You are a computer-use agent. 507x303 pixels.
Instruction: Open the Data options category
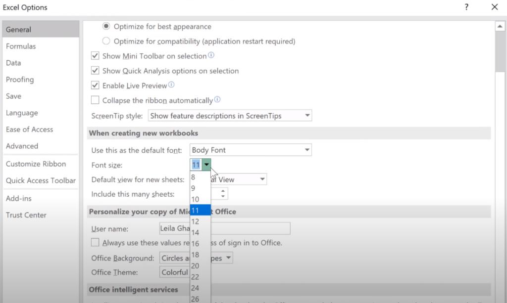41,63
